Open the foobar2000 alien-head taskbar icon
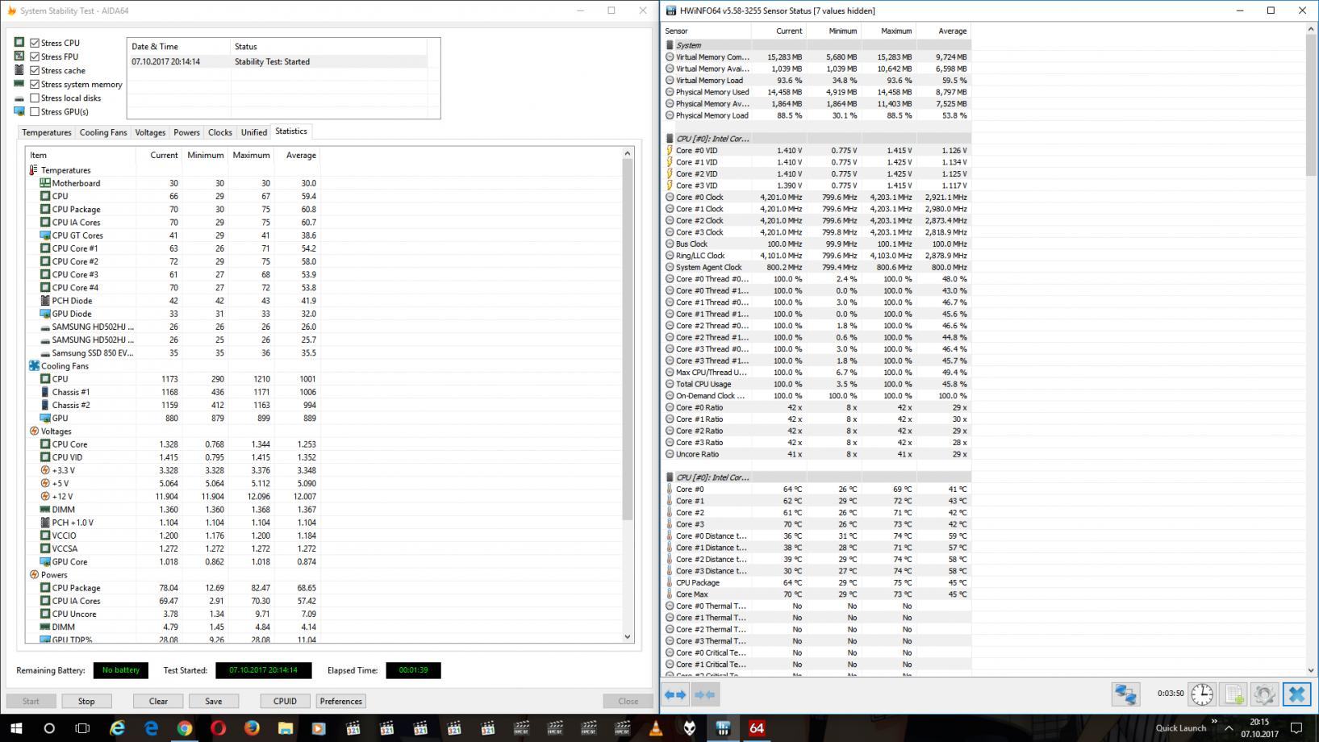This screenshot has height=742, width=1319. (x=690, y=728)
